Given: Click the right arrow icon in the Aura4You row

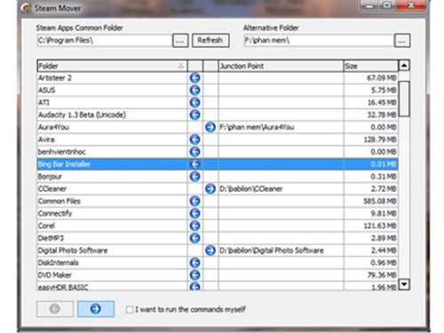Looking at the screenshot, I should (210, 127).
